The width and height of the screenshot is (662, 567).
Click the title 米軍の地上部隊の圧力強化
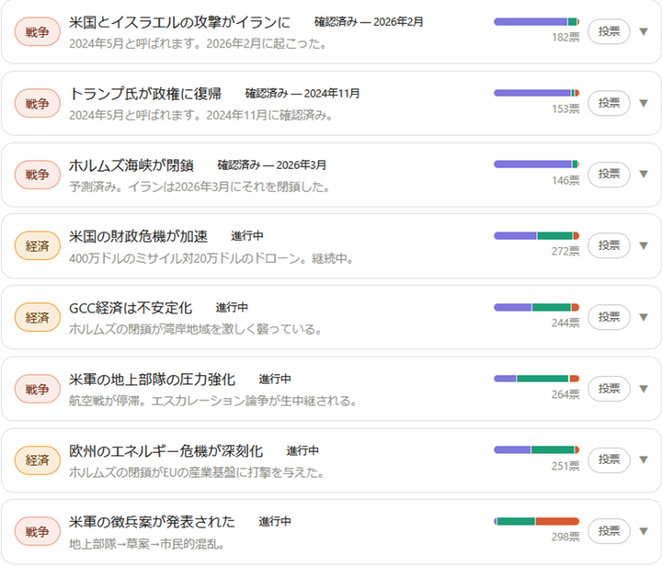click(152, 380)
